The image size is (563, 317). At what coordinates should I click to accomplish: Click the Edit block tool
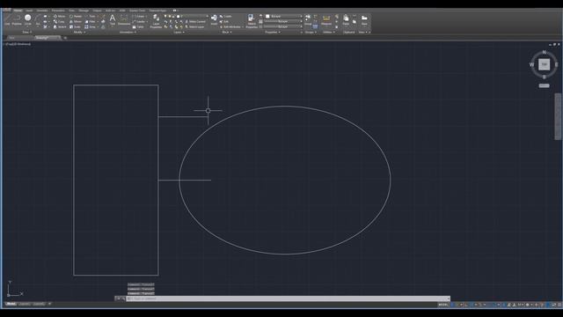click(x=224, y=21)
